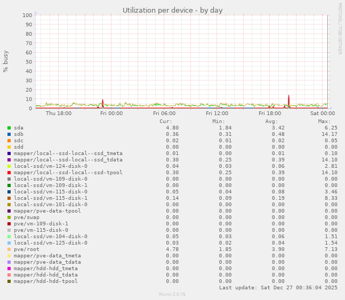Image resolution: width=345 pixels, height=300 pixels.
Task: Click the 'sda' legend label
Action: tap(19, 128)
